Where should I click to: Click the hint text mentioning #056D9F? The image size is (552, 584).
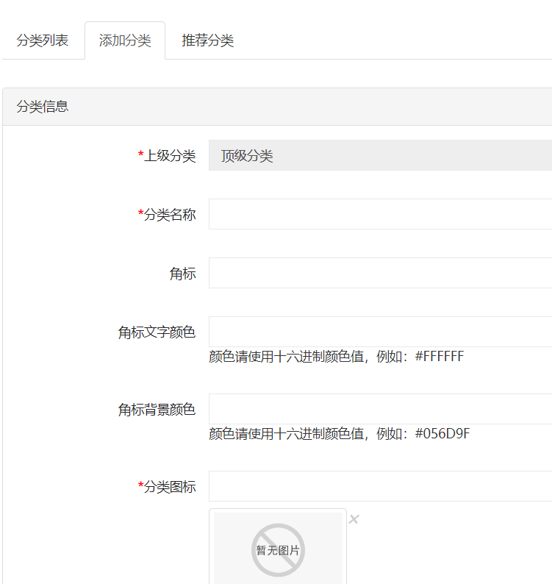pyautogui.click(x=339, y=433)
